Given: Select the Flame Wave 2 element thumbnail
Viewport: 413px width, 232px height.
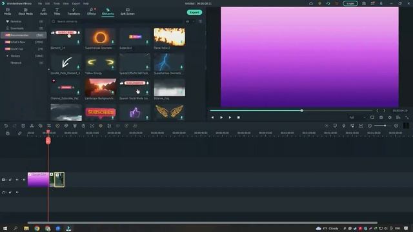Looking at the screenshot, I should click(x=169, y=37).
